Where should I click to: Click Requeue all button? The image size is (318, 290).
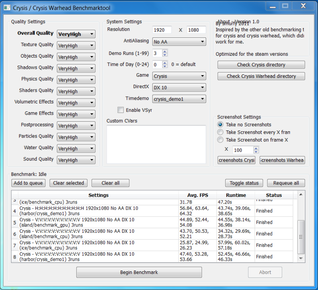pos(286,183)
